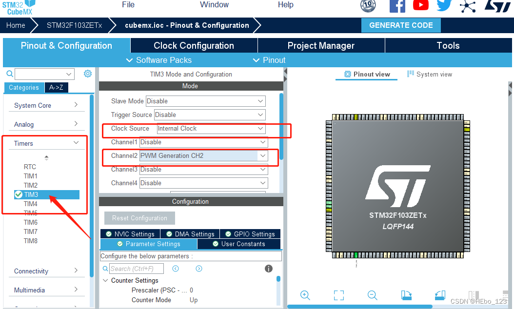This screenshot has height=309, width=514.
Task: Zoom in on the pinout view
Action: (305, 295)
